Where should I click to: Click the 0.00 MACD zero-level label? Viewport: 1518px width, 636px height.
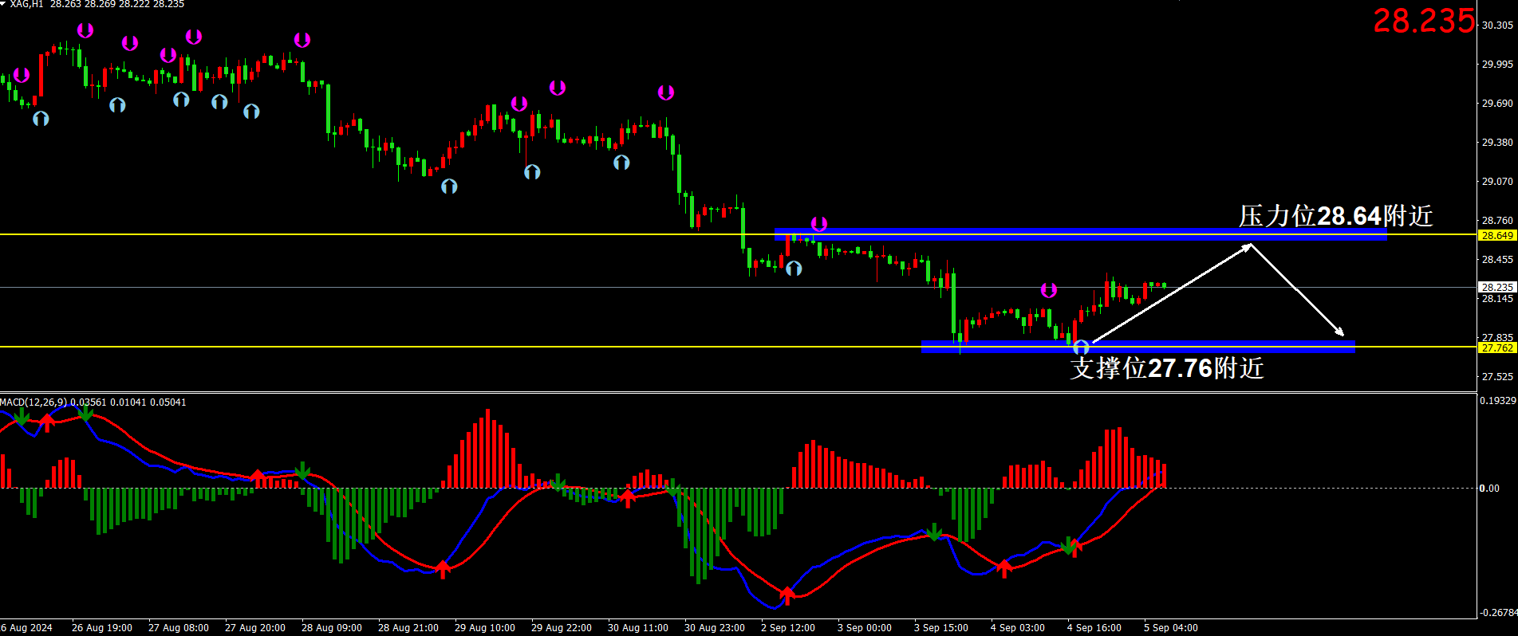(x=1489, y=489)
